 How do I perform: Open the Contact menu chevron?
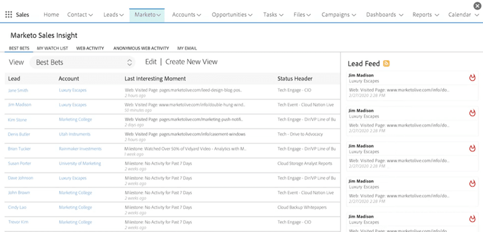click(x=91, y=14)
